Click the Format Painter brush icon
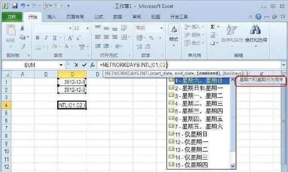Viewport: 288px width, 172px height. [x=23, y=47]
